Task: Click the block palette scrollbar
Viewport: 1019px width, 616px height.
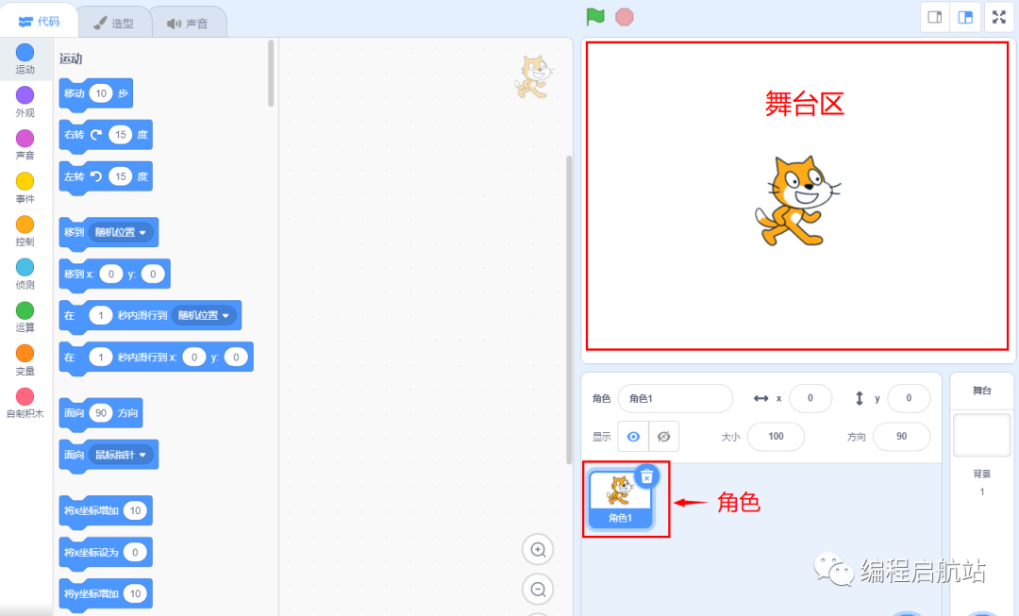Action: click(271, 73)
